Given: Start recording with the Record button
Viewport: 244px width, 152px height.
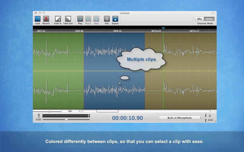Looking at the screenshot, I should [x=46, y=19].
